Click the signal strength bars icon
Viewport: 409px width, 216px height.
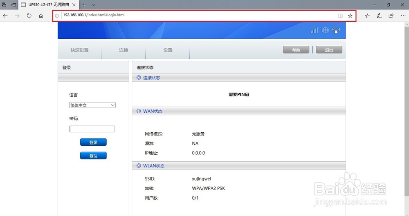click(x=314, y=31)
